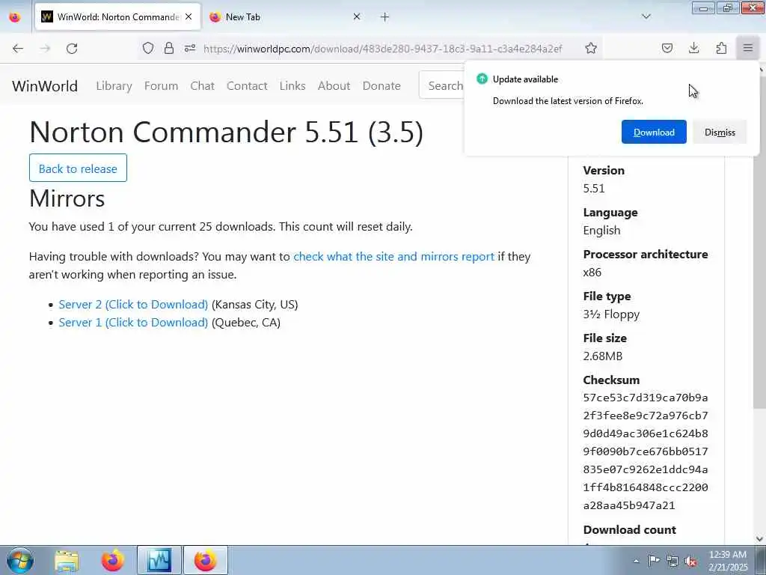The width and height of the screenshot is (766, 575).
Task: Click the 3½ Floppy file type value
Action: 611,314
